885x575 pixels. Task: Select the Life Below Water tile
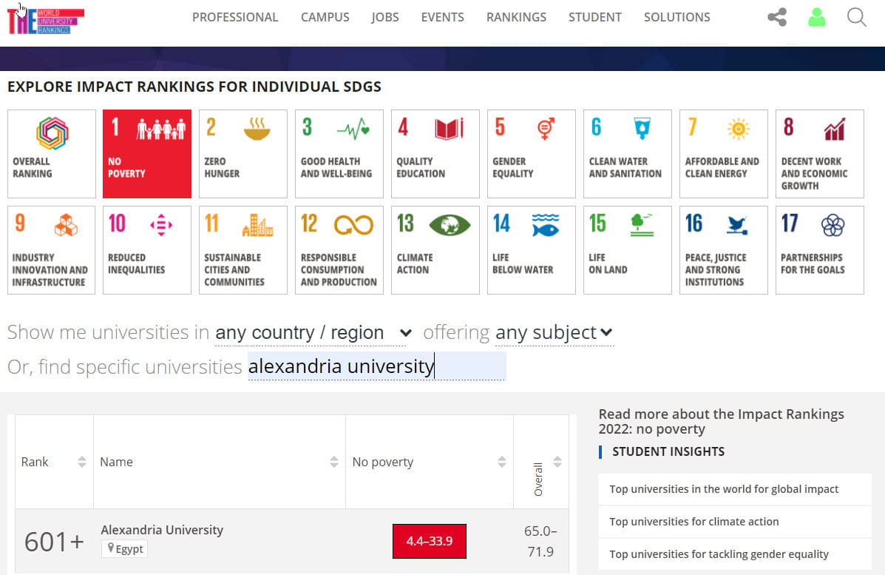(531, 250)
